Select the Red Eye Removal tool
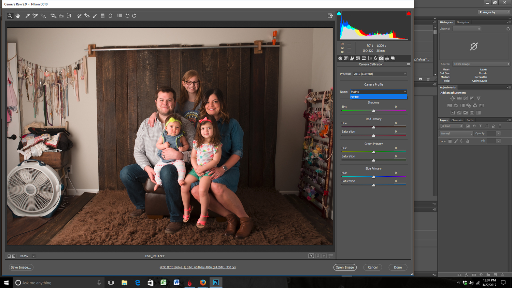 tap(87, 16)
